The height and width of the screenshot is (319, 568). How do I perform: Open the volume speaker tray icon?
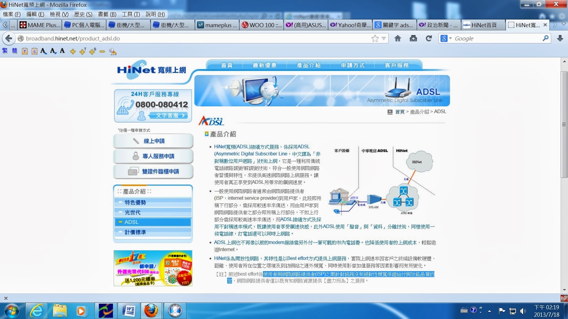523,311
